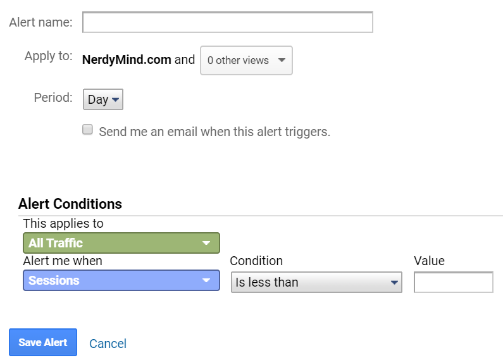Click the "Send me an email" label text
Image resolution: width=503 pixels, height=360 pixels.
coord(214,132)
